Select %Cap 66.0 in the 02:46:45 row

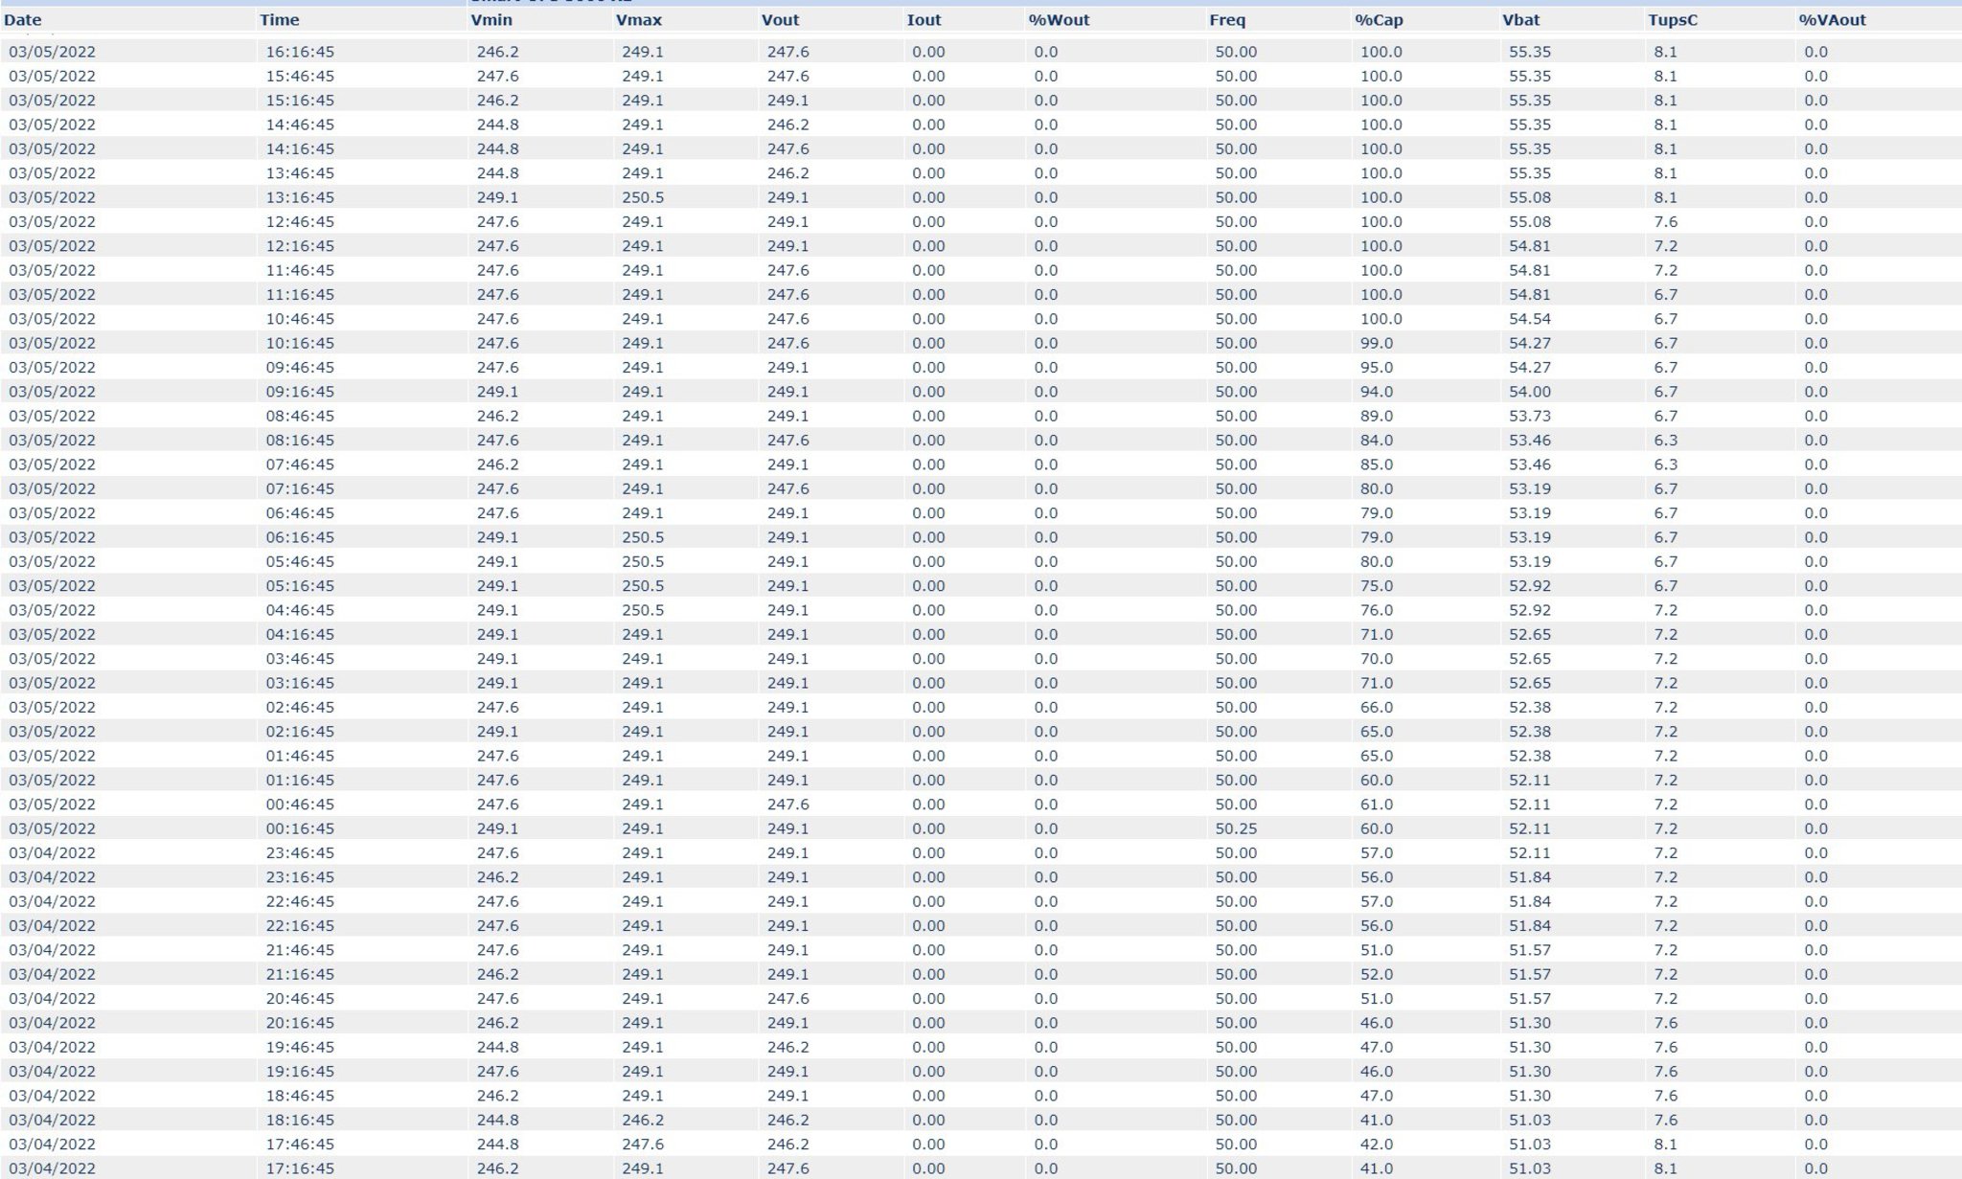(1377, 708)
